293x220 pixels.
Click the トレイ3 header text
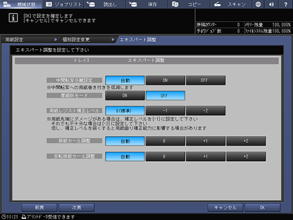pyautogui.click(x=82, y=61)
